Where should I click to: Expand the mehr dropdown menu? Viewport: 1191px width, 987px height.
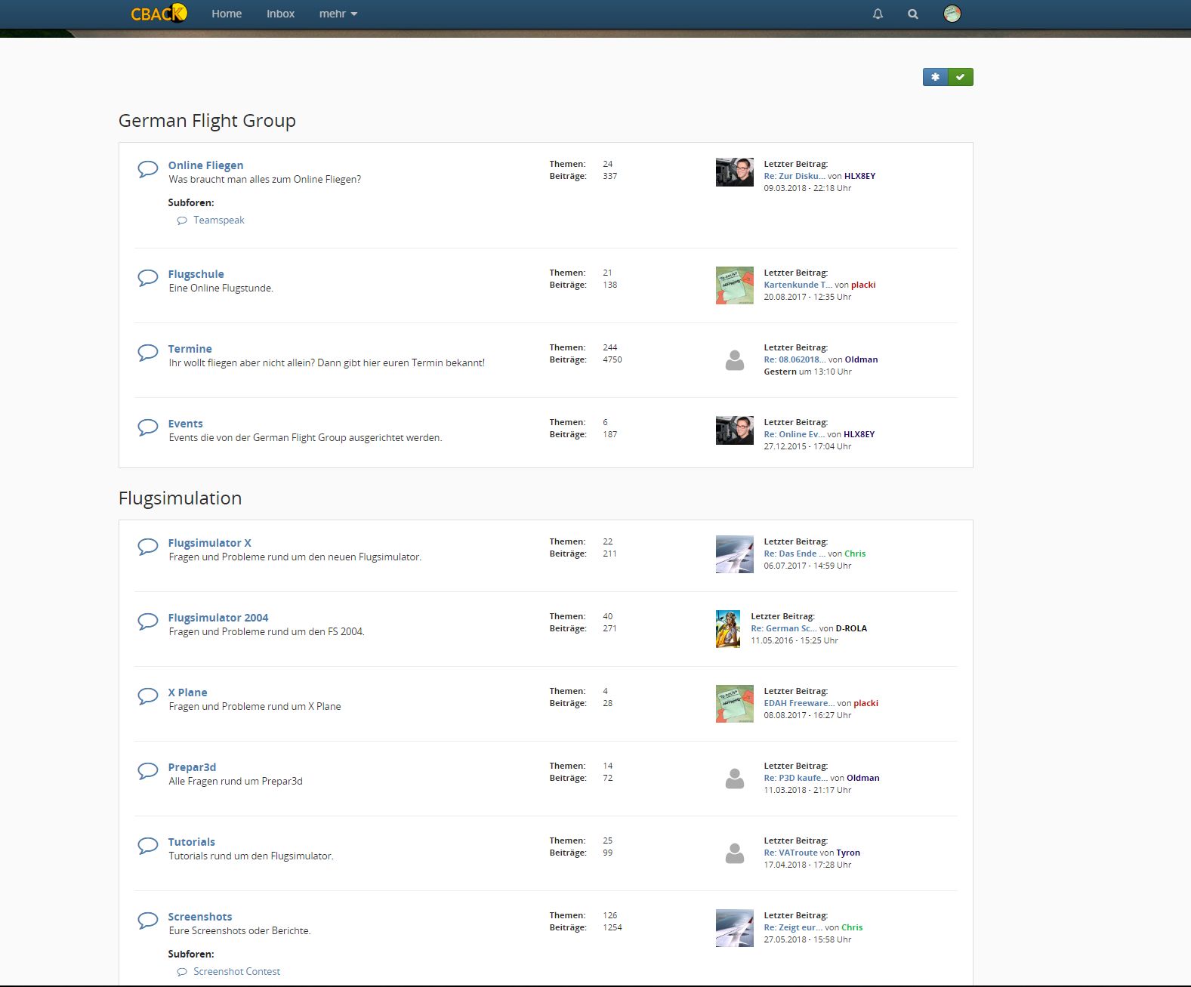[338, 14]
